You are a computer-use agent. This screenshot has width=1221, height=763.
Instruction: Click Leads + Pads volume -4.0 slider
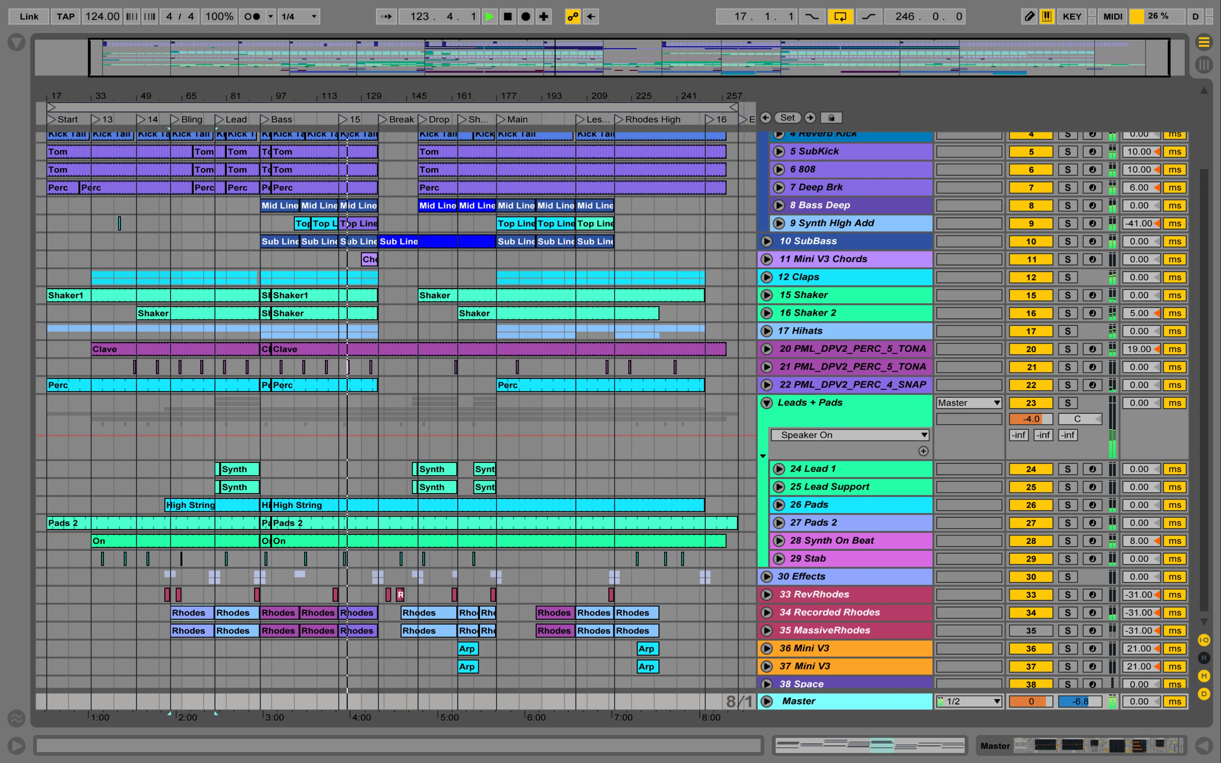coord(1031,419)
